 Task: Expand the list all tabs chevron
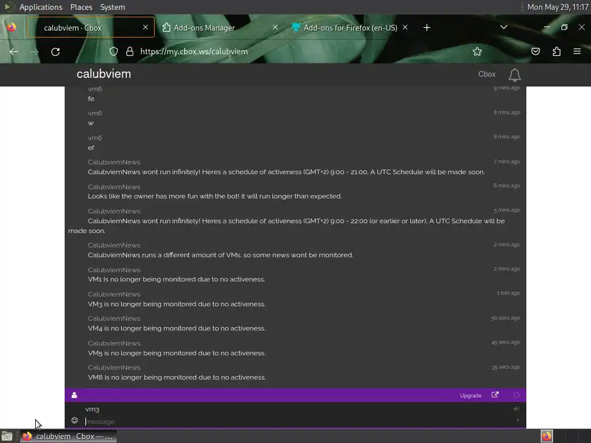pyautogui.click(x=503, y=27)
